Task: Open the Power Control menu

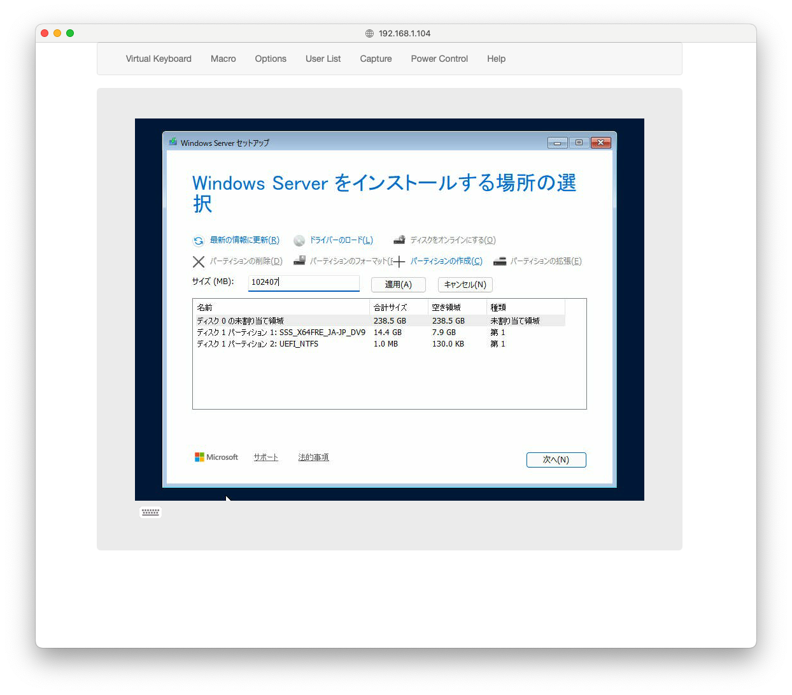Action: 439,59
